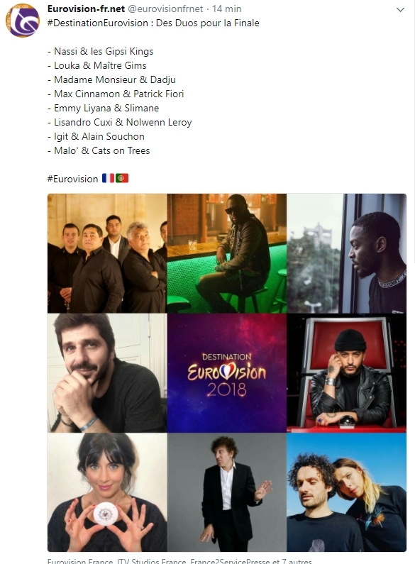Screen dimensions: 415x564
Task: Open the Eurovision France tagged account link
Action: click(x=80, y=561)
